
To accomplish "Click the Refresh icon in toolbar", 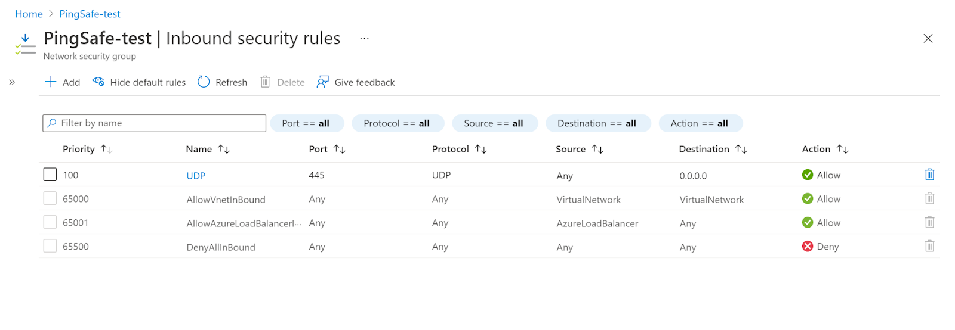I will pyautogui.click(x=204, y=82).
